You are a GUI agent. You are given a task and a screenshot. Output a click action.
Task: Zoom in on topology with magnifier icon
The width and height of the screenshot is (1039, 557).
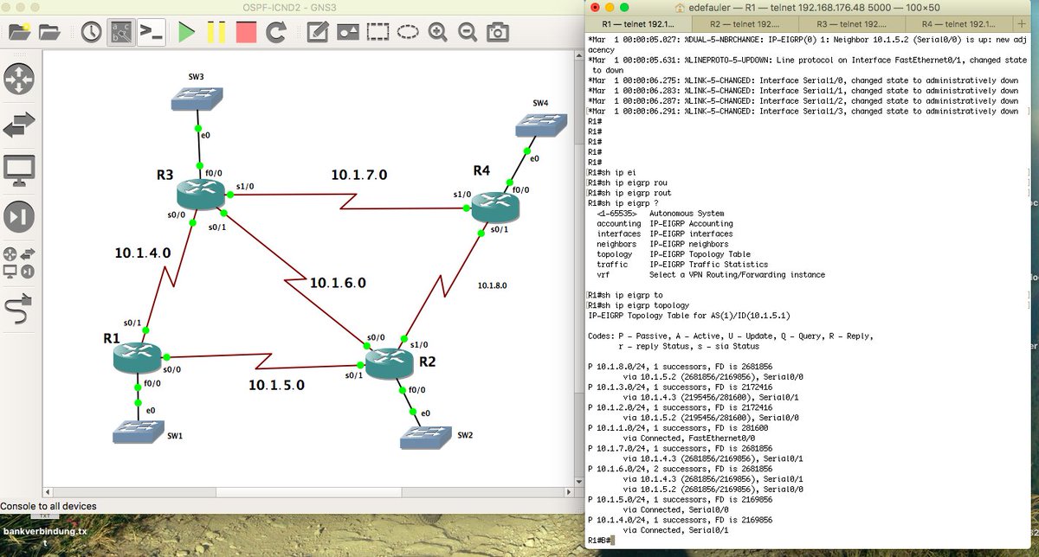click(x=437, y=32)
